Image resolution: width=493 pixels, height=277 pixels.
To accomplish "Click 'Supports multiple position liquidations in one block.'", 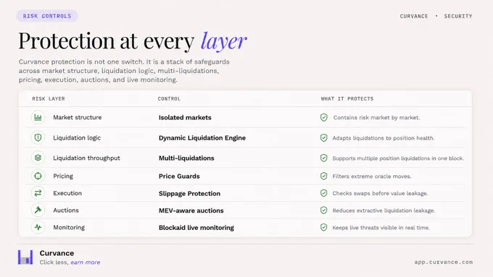I will coord(398,158).
